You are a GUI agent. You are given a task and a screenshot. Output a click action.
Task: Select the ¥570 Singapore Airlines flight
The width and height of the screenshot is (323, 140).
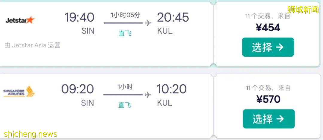click(268, 119)
